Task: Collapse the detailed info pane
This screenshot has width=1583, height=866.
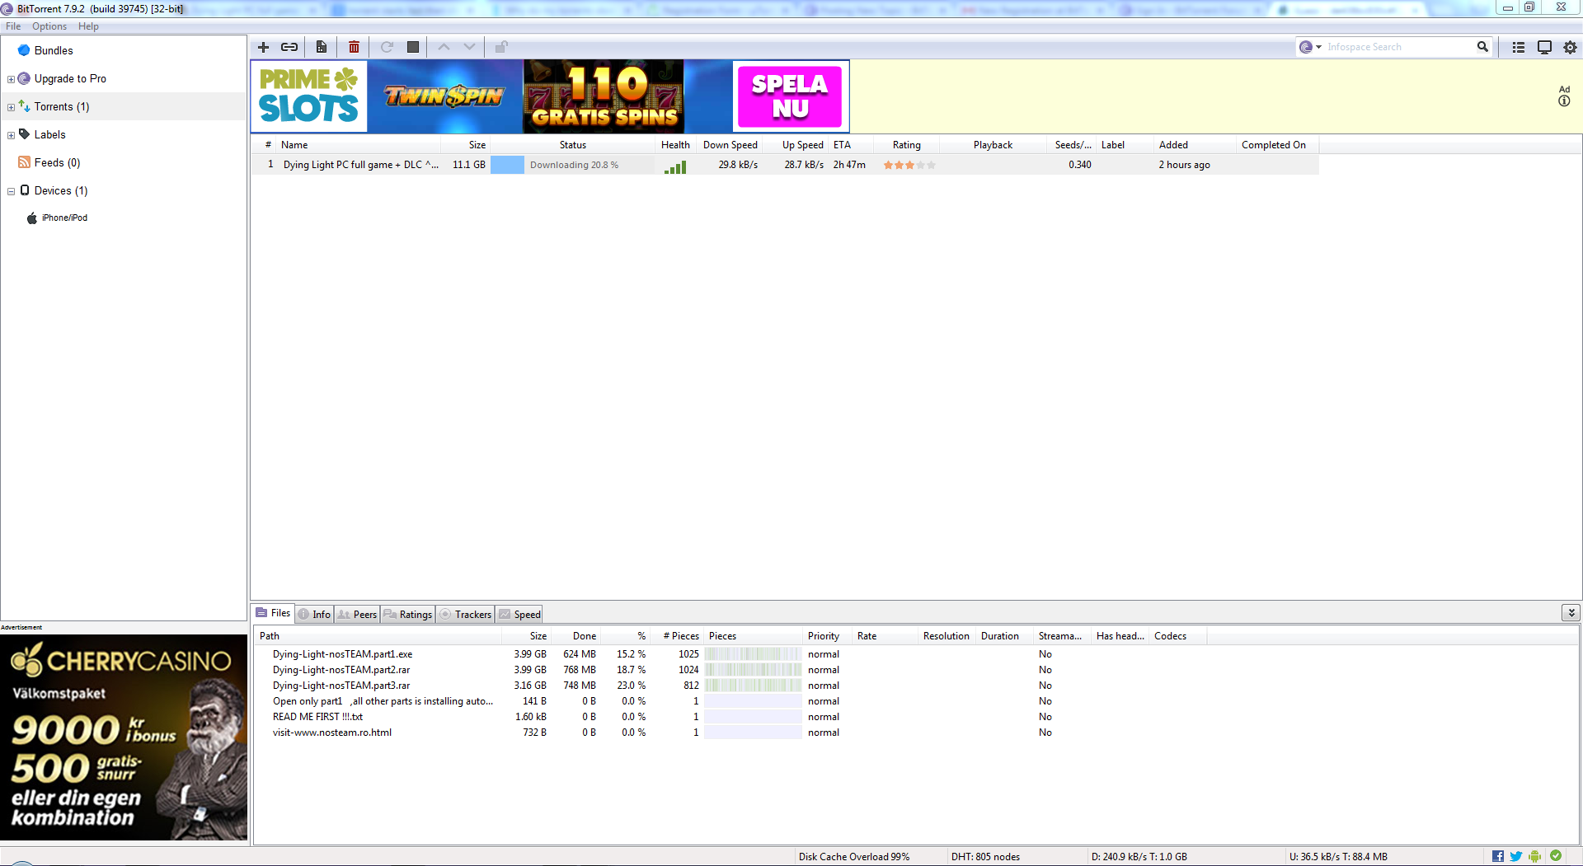Action: (1571, 612)
